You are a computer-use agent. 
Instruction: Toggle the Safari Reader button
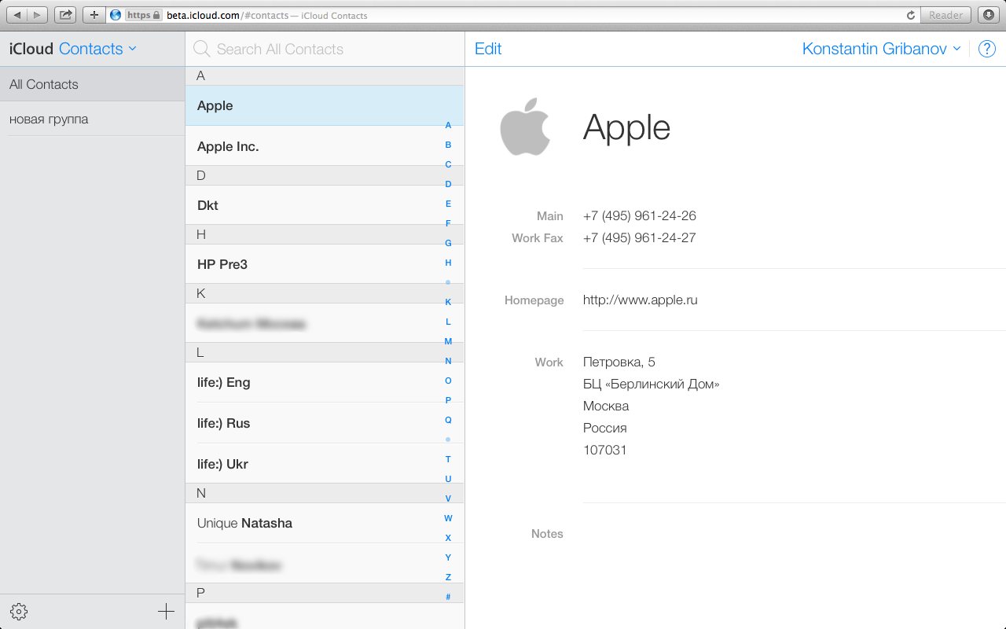(945, 15)
